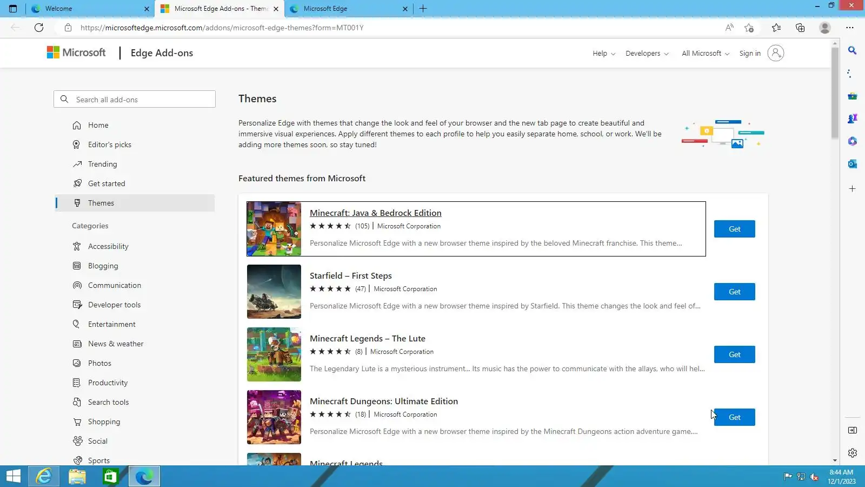Open the Minecraft: Java & Bedrock Edition title link
Image resolution: width=865 pixels, height=487 pixels.
click(x=376, y=213)
